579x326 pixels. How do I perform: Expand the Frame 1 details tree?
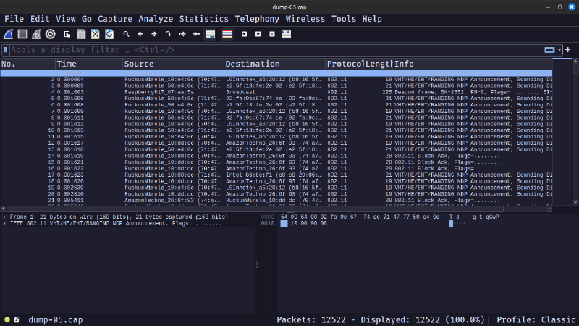(x=4, y=217)
